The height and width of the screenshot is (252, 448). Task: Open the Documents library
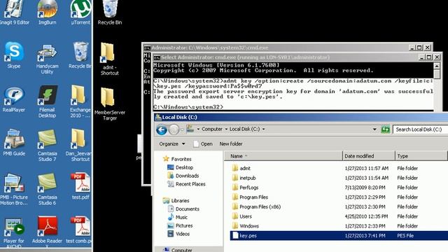tap(183, 209)
